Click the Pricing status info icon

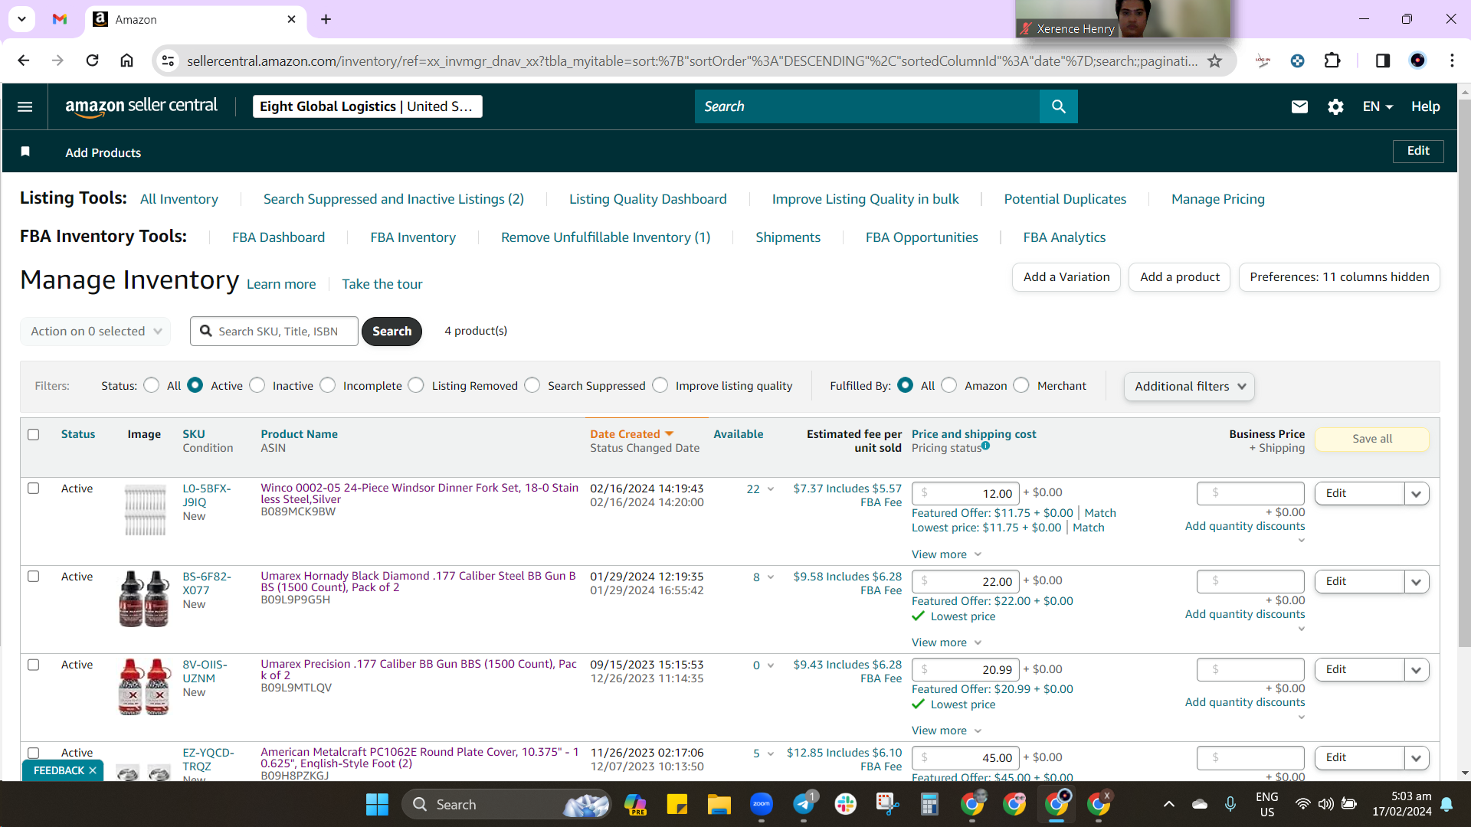click(x=986, y=446)
